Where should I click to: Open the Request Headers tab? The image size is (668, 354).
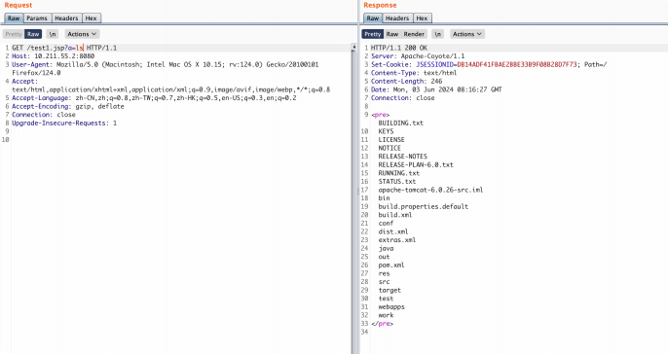[x=66, y=18]
